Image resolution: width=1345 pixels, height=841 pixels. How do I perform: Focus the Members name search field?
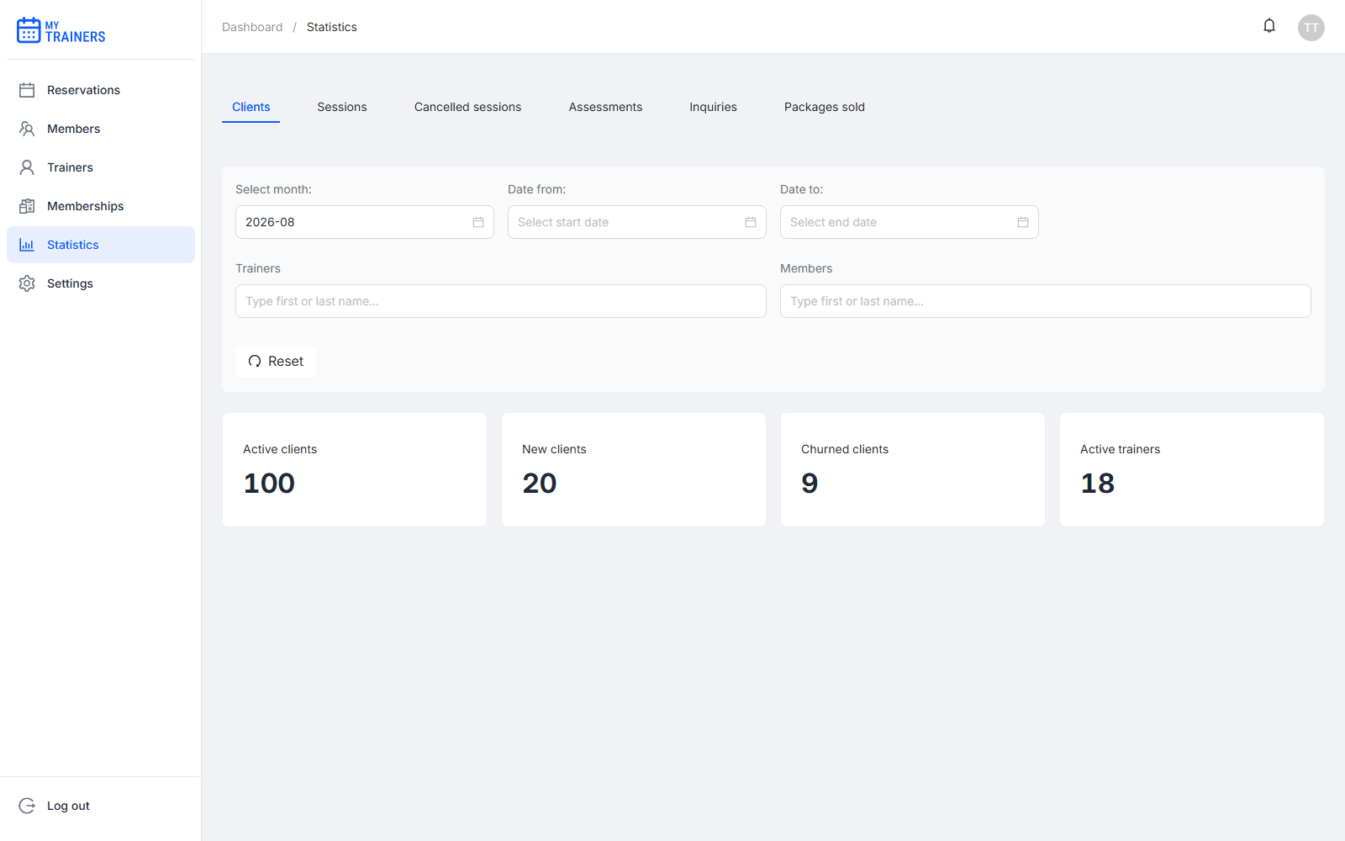(x=1046, y=301)
